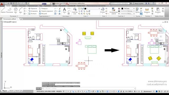The width and height of the screenshot is (169, 95).
Task: Toggle the clean screen button in status bar
Action: (x=165, y=91)
